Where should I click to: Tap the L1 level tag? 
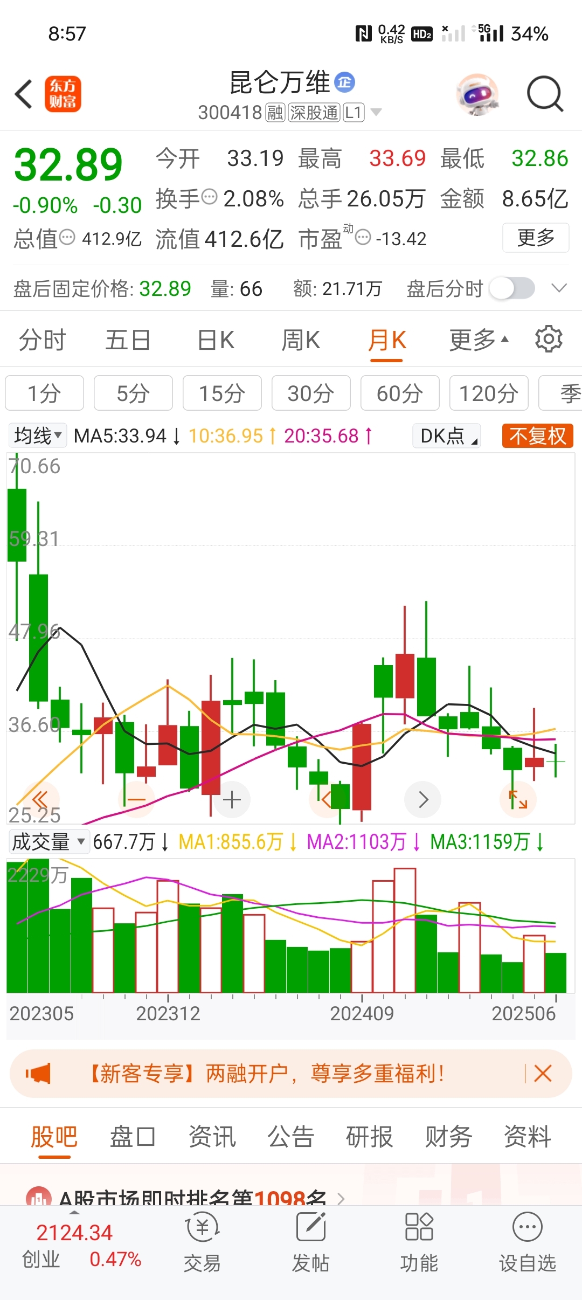[x=354, y=113]
